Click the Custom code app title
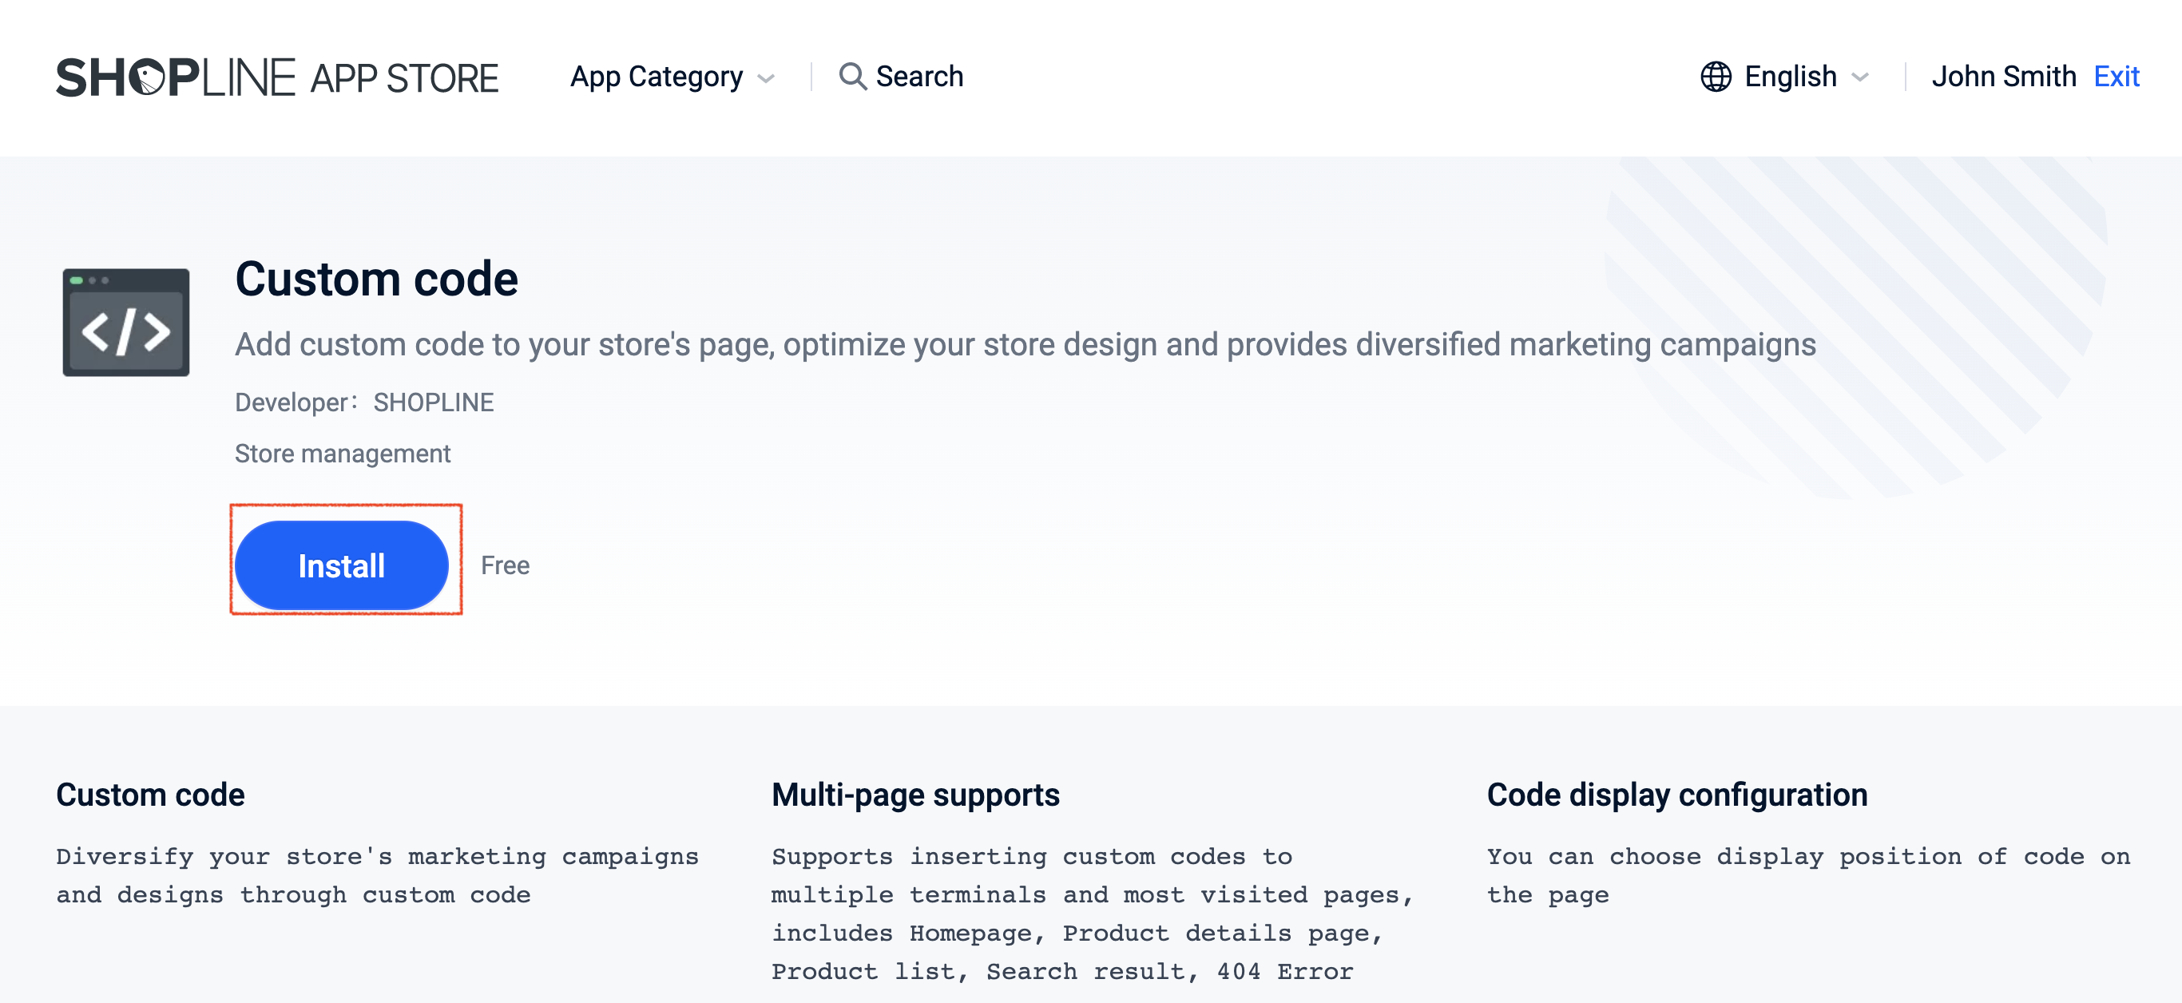 pos(377,279)
